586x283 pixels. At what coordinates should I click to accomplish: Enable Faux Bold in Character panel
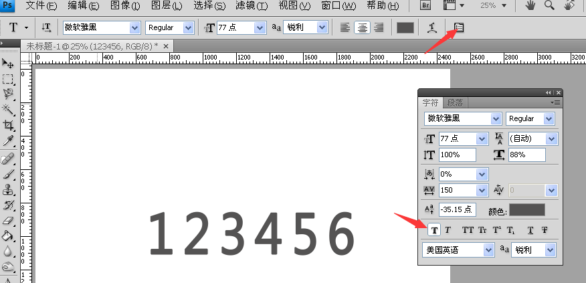point(434,230)
